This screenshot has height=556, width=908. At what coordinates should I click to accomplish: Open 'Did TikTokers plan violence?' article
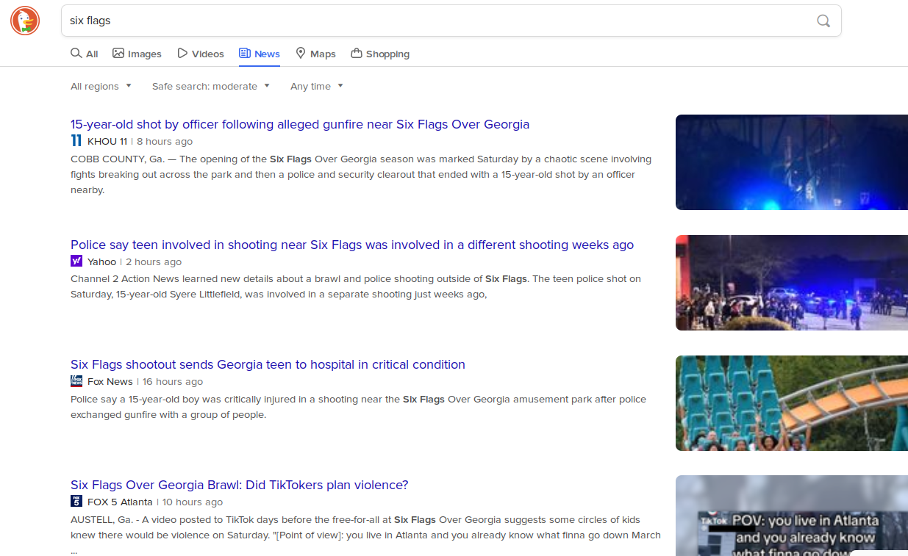(239, 485)
